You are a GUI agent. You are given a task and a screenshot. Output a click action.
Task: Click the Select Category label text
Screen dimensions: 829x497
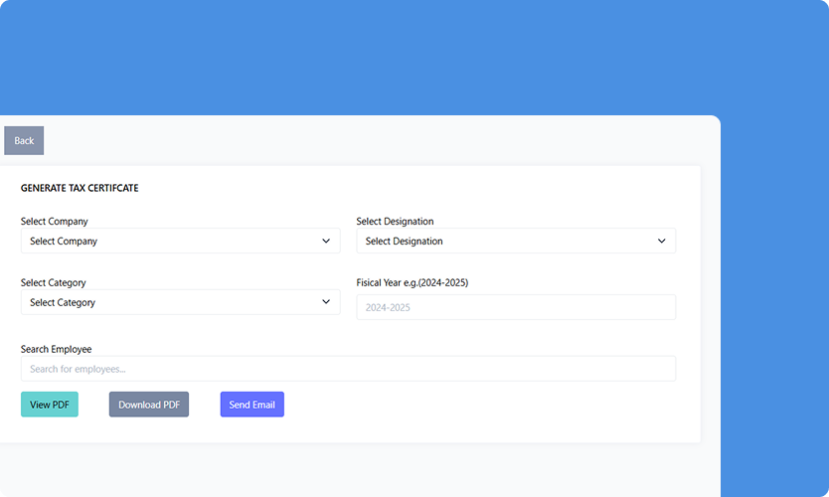point(53,283)
